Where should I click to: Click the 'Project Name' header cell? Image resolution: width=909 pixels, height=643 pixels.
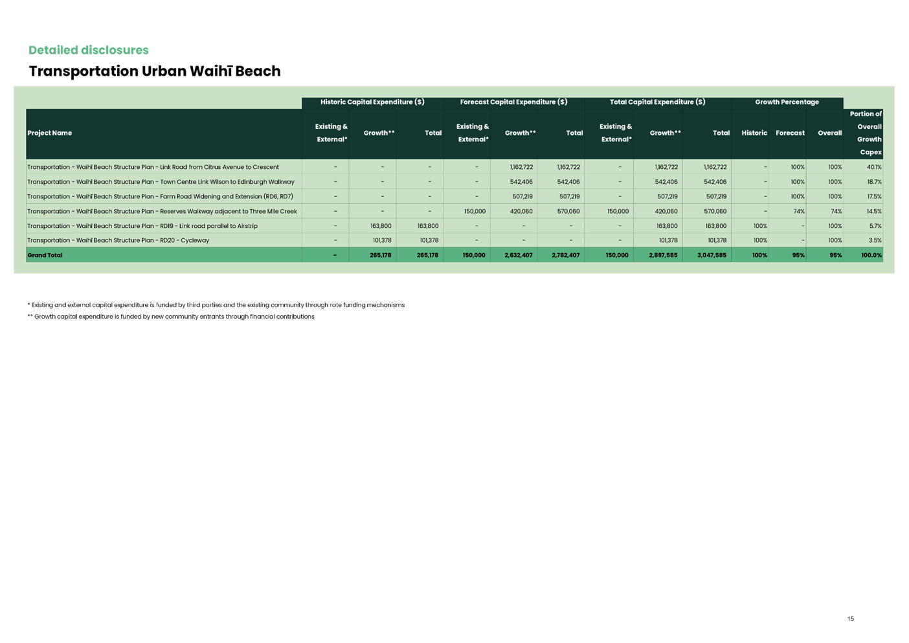click(x=50, y=133)
